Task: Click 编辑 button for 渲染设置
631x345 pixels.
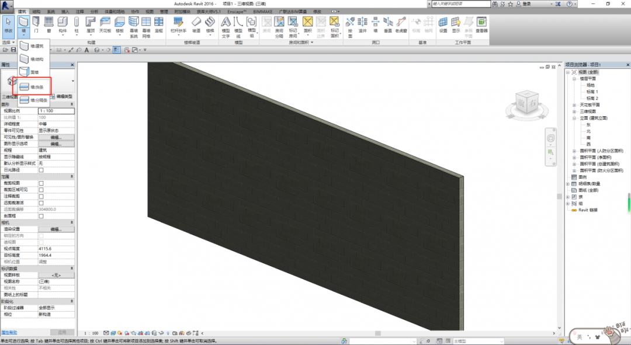Action: [x=56, y=229]
